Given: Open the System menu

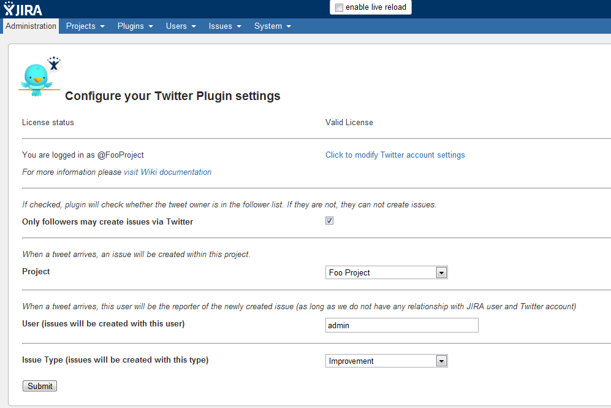Looking at the screenshot, I should pyautogui.click(x=273, y=26).
